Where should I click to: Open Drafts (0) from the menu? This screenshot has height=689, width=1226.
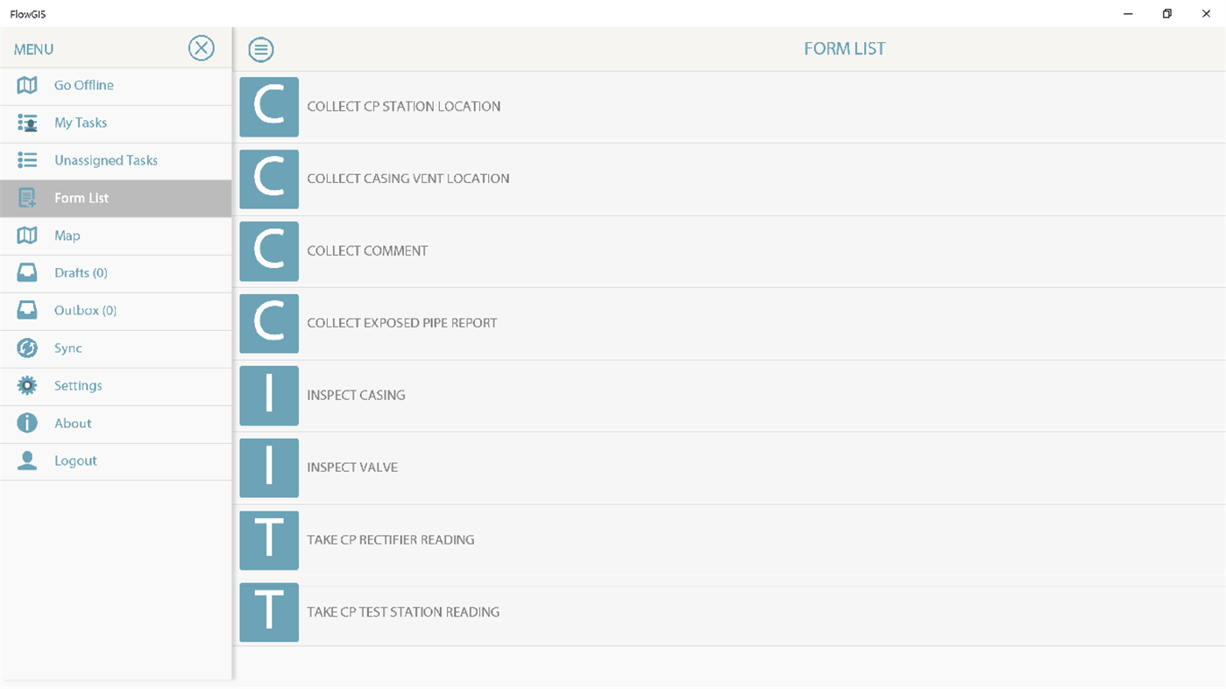[116, 274]
